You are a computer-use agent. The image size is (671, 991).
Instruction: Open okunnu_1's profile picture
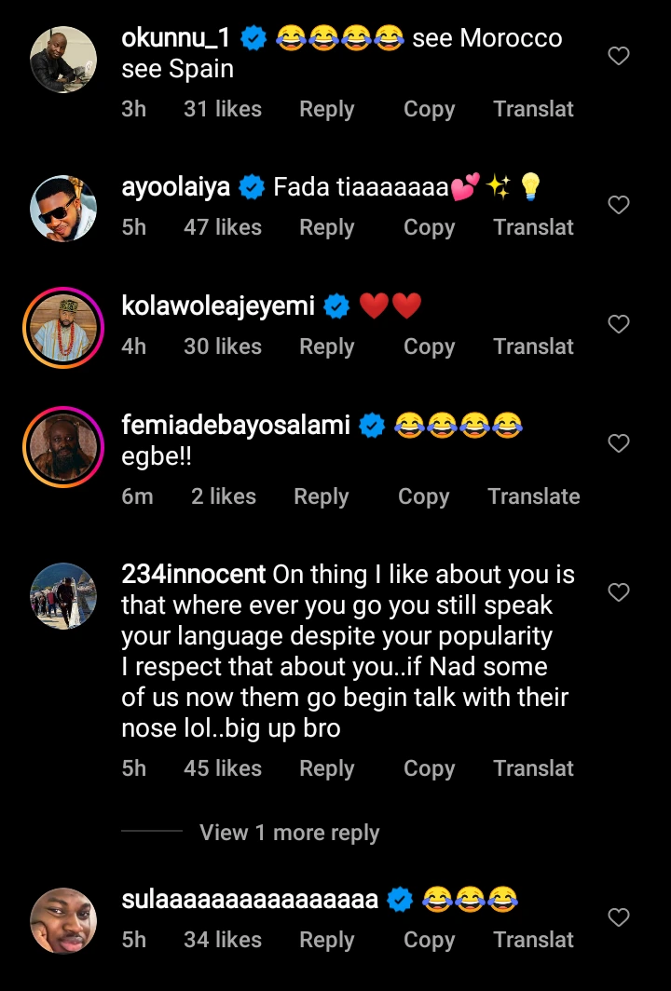63,60
